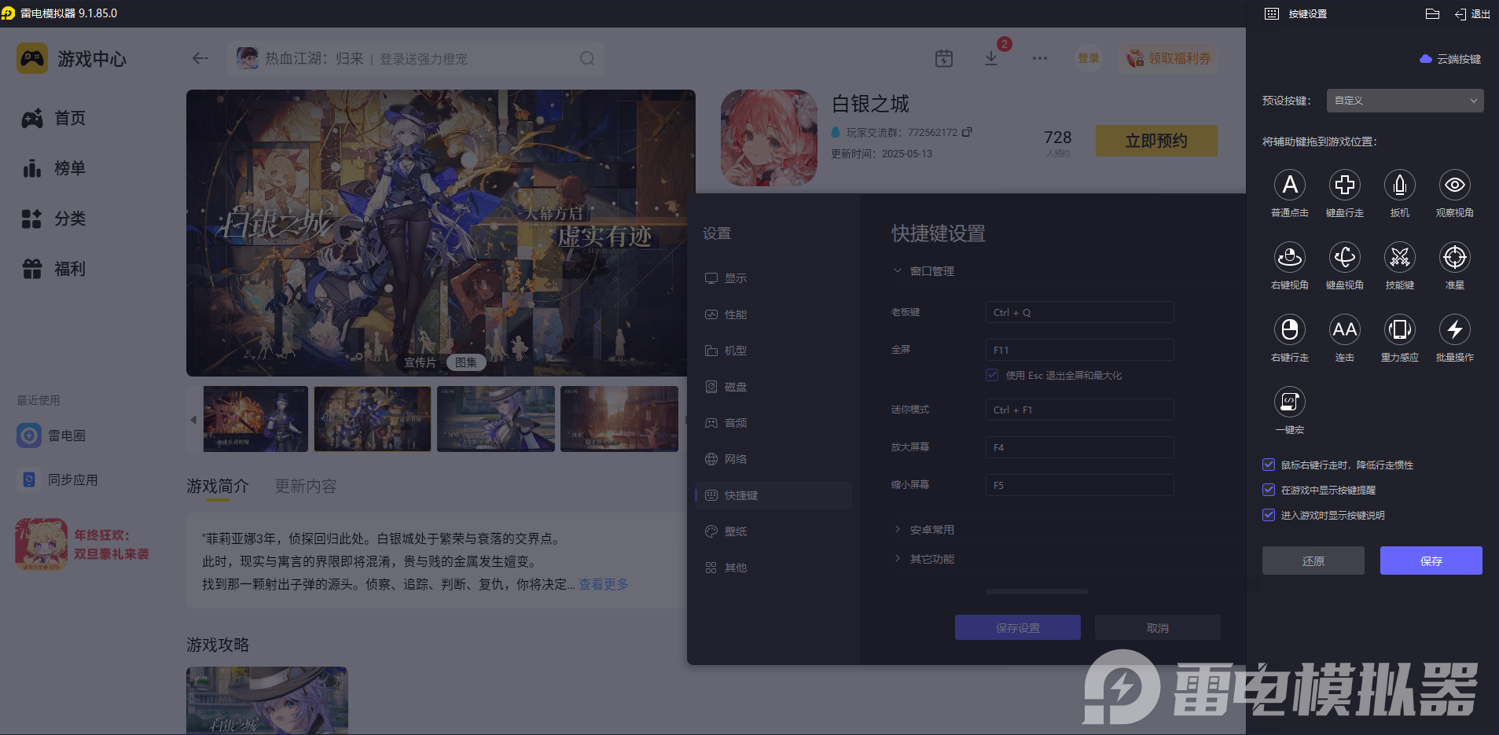Click 领取福利券 coupon button
The height and width of the screenshot is (735, 1499).
pyautogui.click(x=1169, y=58)
